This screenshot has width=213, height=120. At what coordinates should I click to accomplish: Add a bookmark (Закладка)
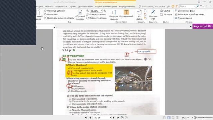point(166,14)
